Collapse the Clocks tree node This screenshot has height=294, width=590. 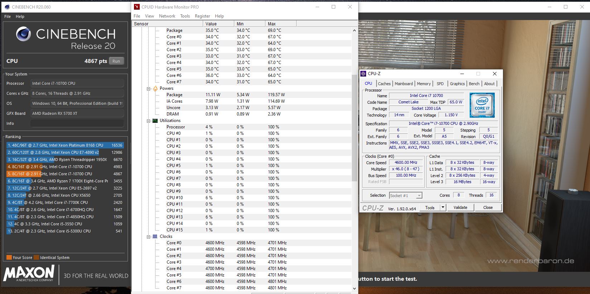[x=149, y=237]
